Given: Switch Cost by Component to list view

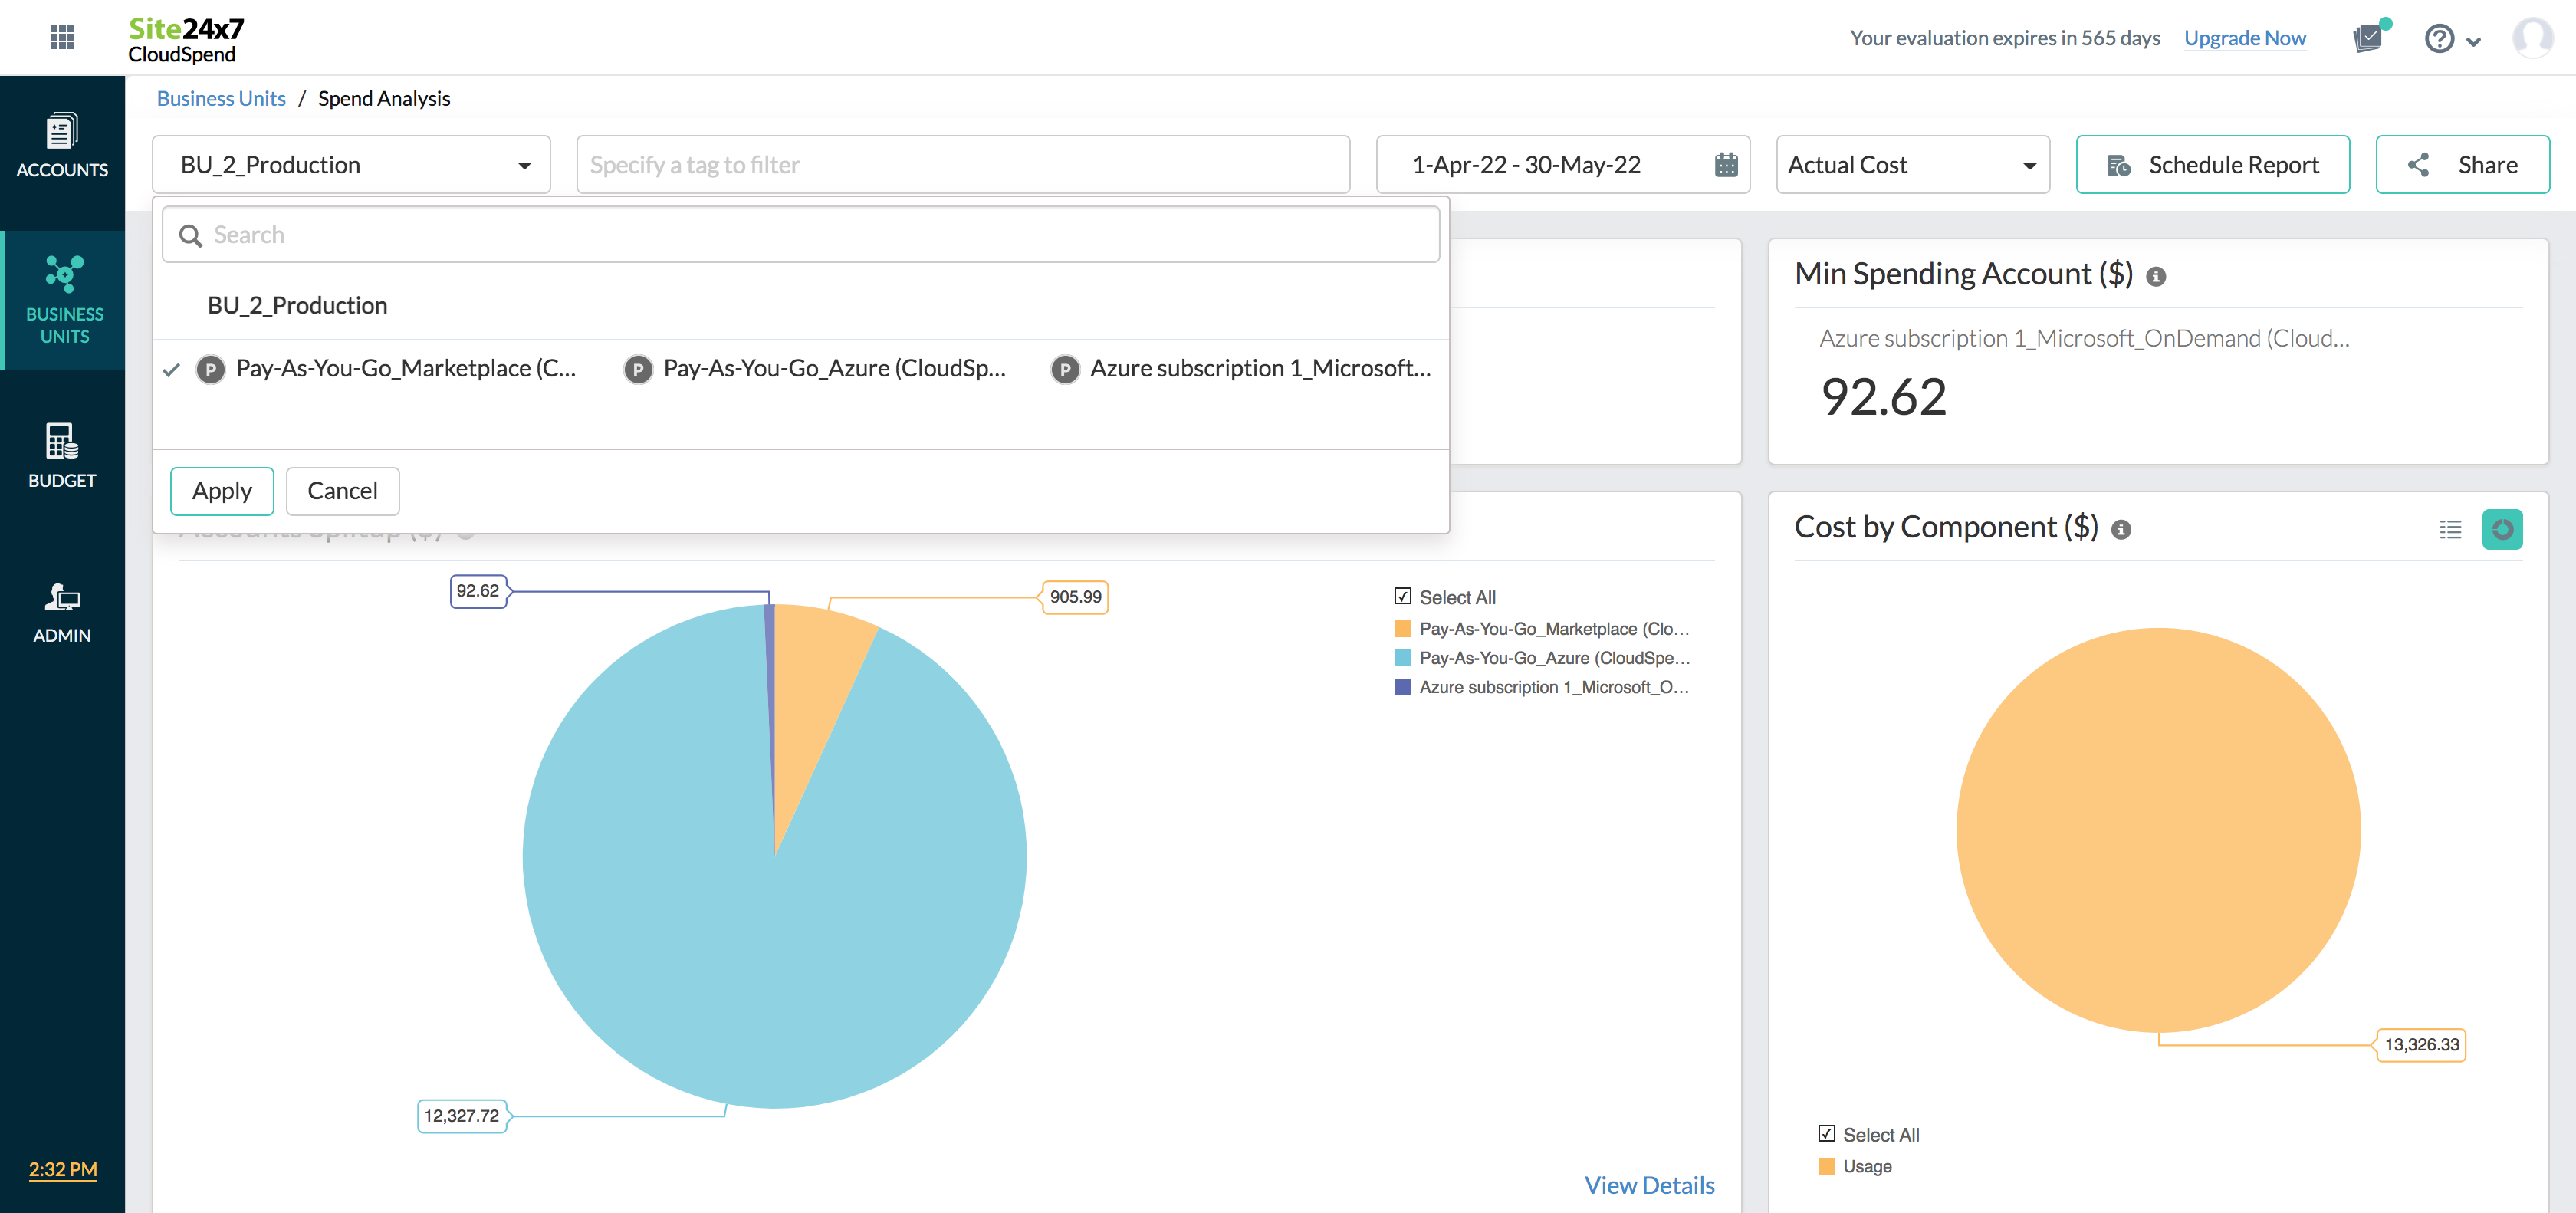Looking at the screenshot, I should pos(2450,529).
